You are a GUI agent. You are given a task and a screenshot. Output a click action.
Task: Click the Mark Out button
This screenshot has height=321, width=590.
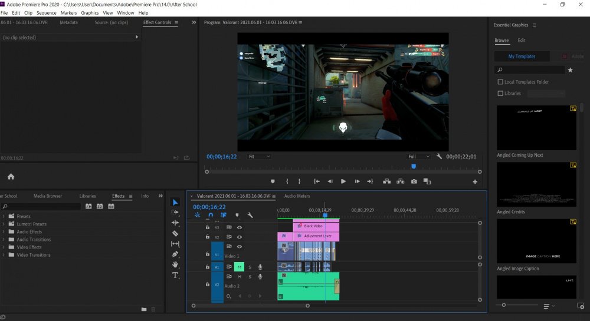300,181
